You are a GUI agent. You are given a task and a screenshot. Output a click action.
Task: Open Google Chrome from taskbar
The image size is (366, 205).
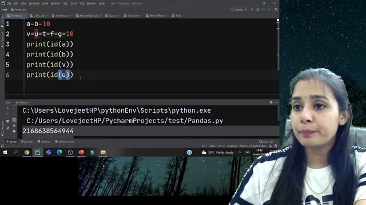pos(27,152)
